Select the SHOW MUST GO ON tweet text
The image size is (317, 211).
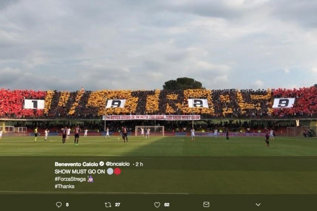click(x=80, y=171)
